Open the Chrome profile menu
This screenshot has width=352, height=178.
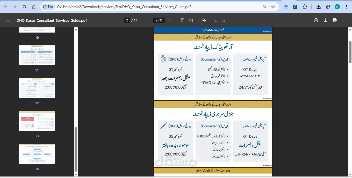[337, 7]
